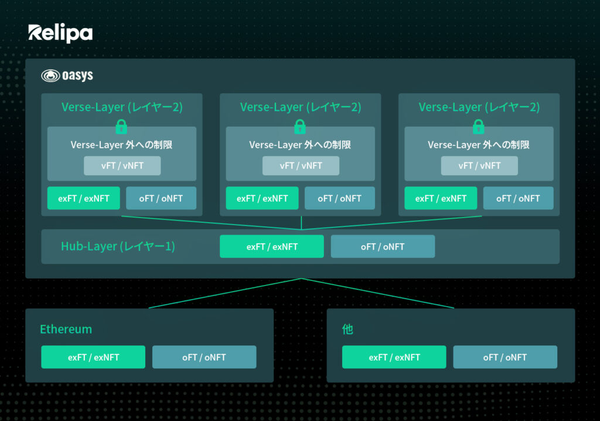Click the Hub-Layer oFT / oNFT box
Viewport: 600px width, 421px height.
(383, 246)
